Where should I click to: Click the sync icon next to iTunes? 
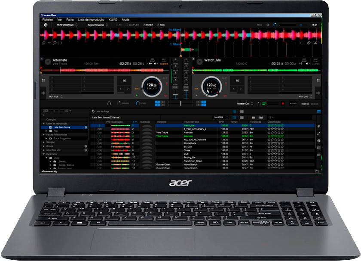pyautogui.click(x=86, y=146)
